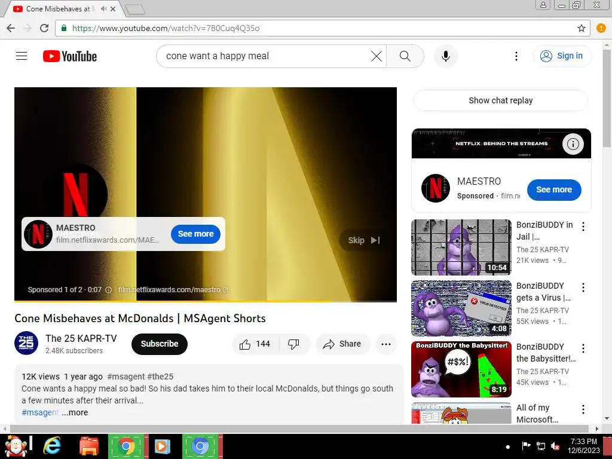Start voice search with microphone
The height and width of the screenshot is (459, 612).
(445, 56)
